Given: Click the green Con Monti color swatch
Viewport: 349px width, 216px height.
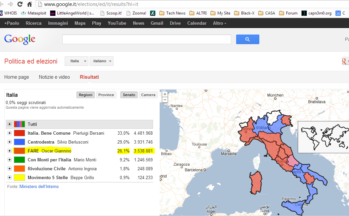Looking at the screenshot, I should coord(19,160).
